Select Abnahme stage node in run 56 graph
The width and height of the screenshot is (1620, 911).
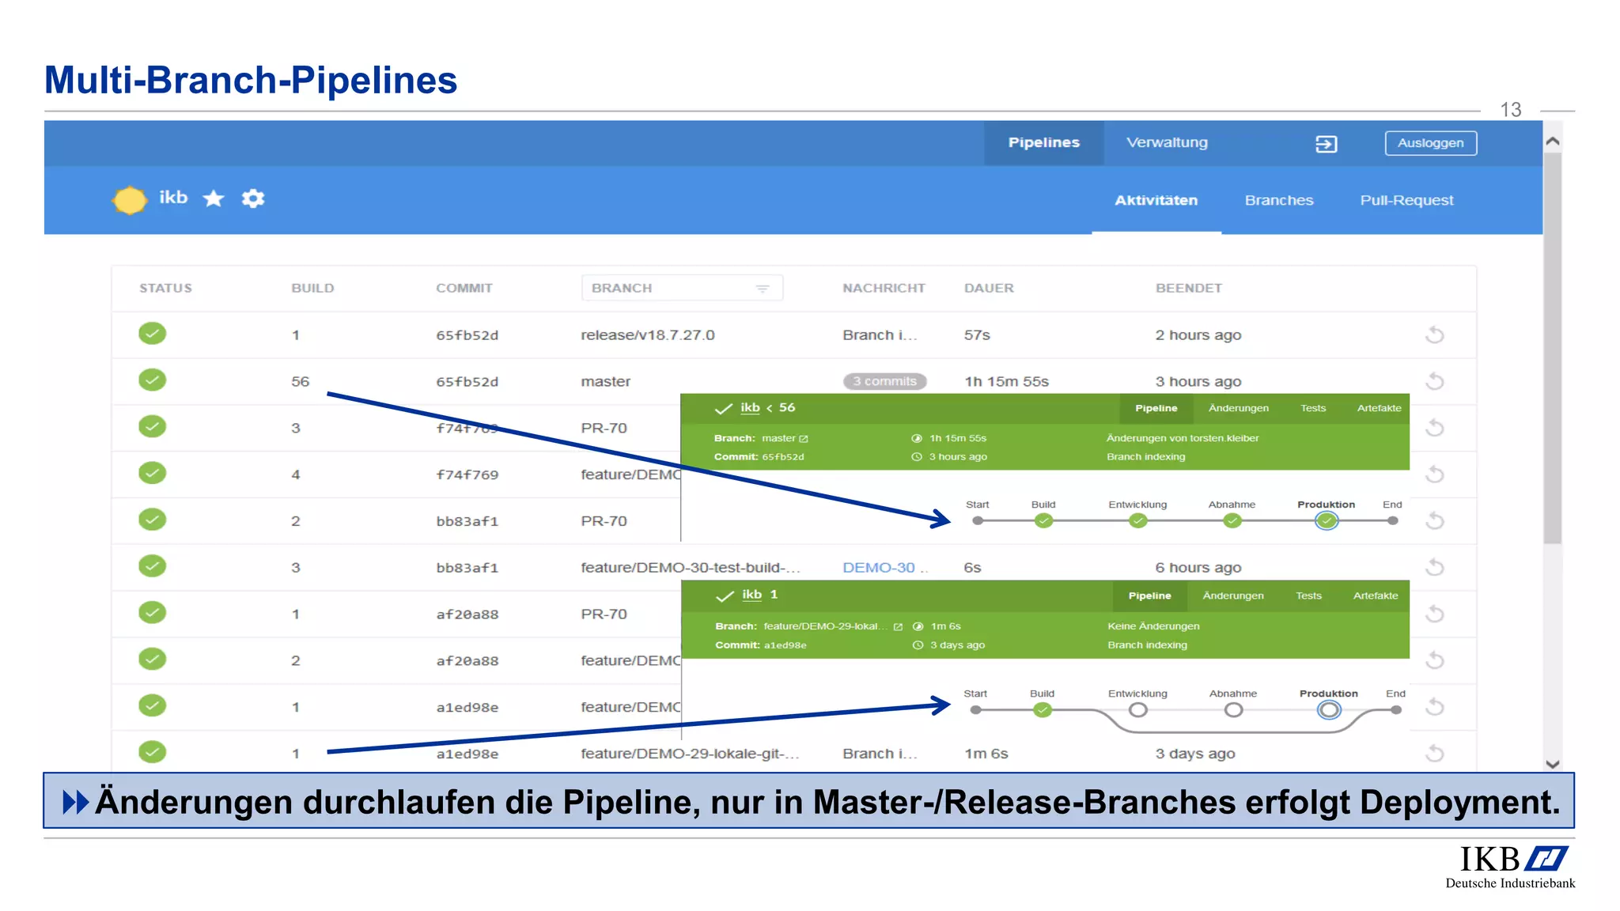(1232, 520)
